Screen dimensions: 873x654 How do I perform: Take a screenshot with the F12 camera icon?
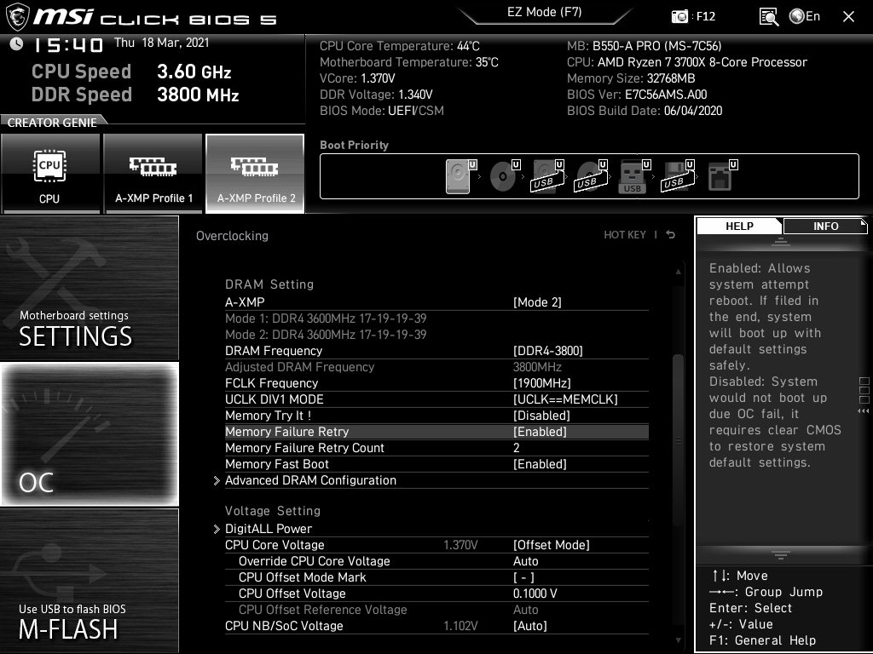679,17
